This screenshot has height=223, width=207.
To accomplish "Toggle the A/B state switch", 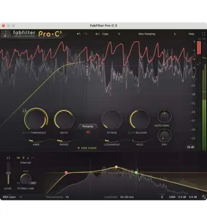I will click(x=97, y=34).
